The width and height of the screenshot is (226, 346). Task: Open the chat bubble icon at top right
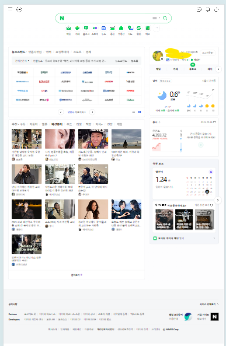208,9
